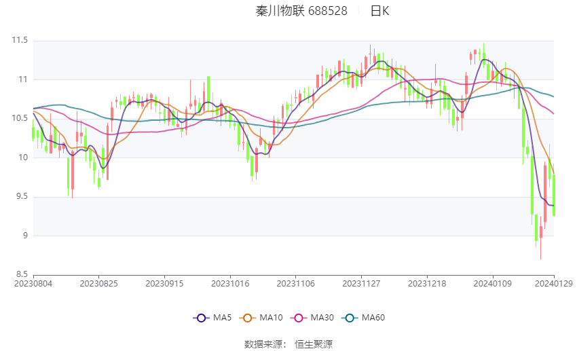Open the 恒生聚源 data source text
The height and width of the screenshot is (351, 577).
click(314, 344)
